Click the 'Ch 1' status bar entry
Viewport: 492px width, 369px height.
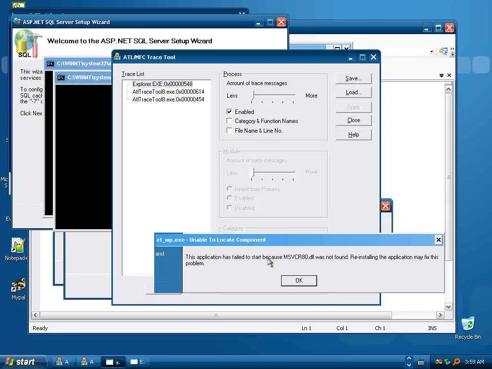pyautogui.click(x=380, y=328)
